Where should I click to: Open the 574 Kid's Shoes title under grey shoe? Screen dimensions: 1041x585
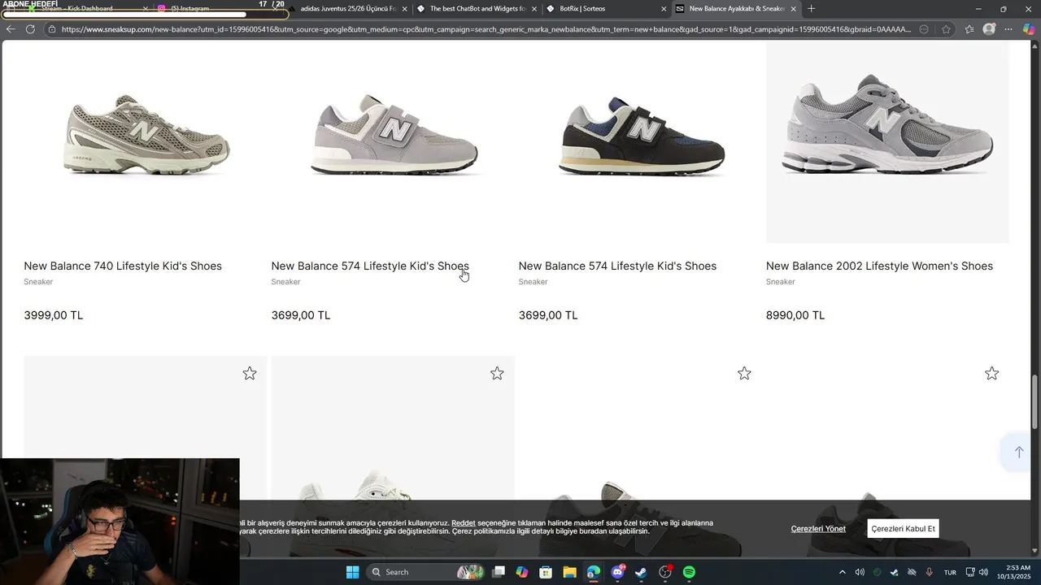tap(370, 266)
